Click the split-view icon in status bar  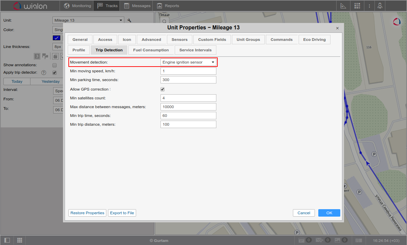pos(359,240)
